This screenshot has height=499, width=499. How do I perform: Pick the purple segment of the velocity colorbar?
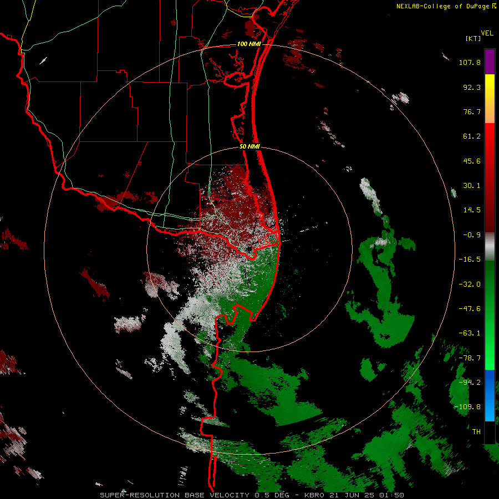click(490, 62)
